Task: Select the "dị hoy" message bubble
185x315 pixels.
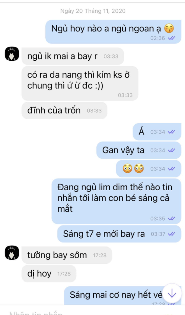Action: (x=49, y=274)
